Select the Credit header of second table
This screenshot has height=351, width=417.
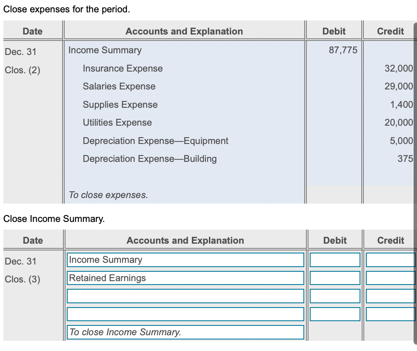[389, 240]
